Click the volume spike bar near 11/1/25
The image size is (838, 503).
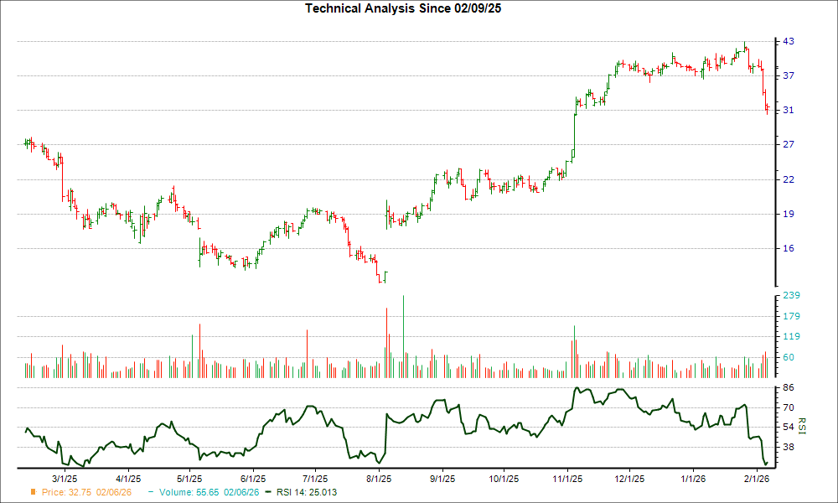click(574, 344)
